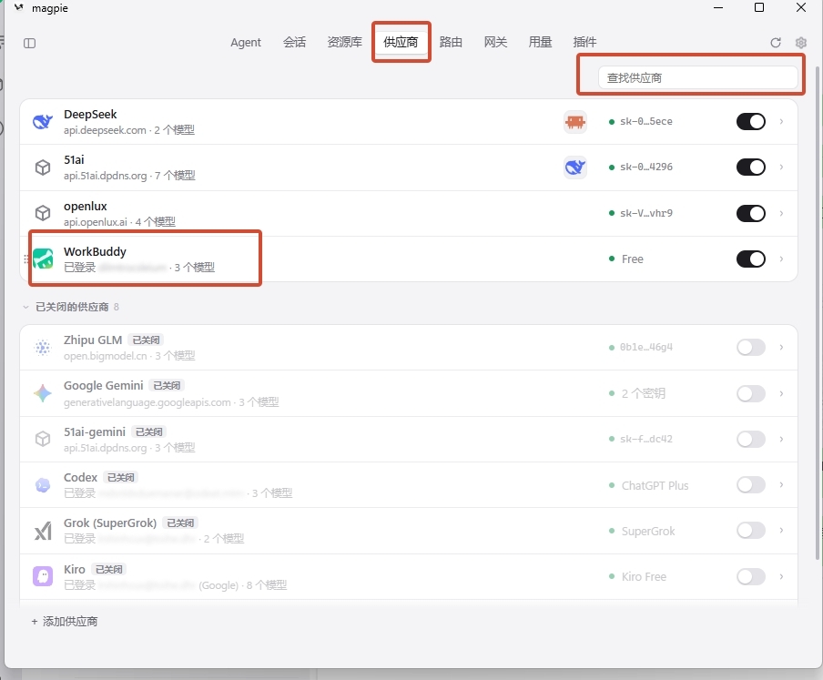Go to the 路由 tab
The height and width of the screenshot is (680, 823).
tap(451, 43)
